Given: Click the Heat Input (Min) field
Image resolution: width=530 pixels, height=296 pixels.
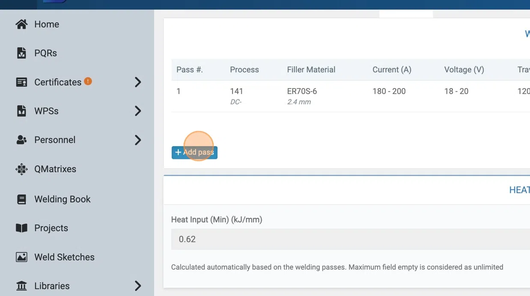Looking at the screenshot, I should click(351, 239).
